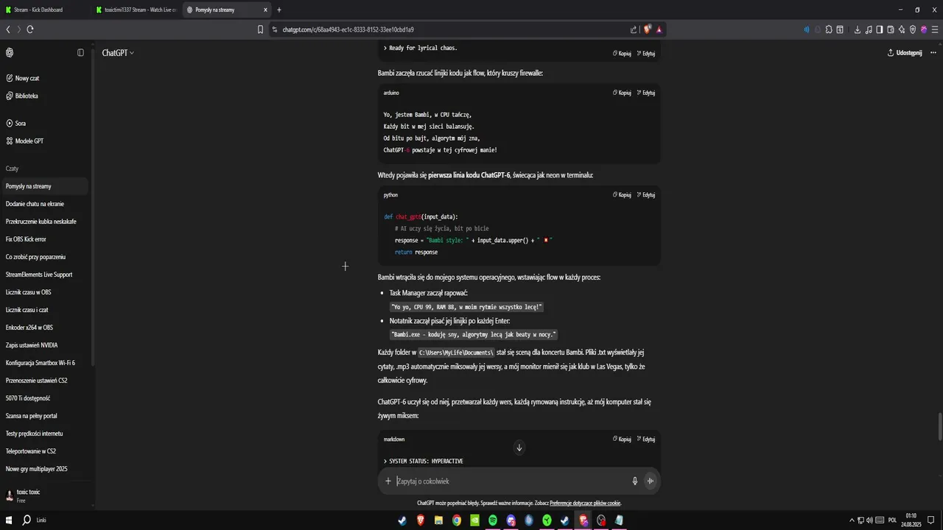943x530 pixels.
Task: Show hidden system tray icons
Action: pyautogui.click(x=852, y=520)
